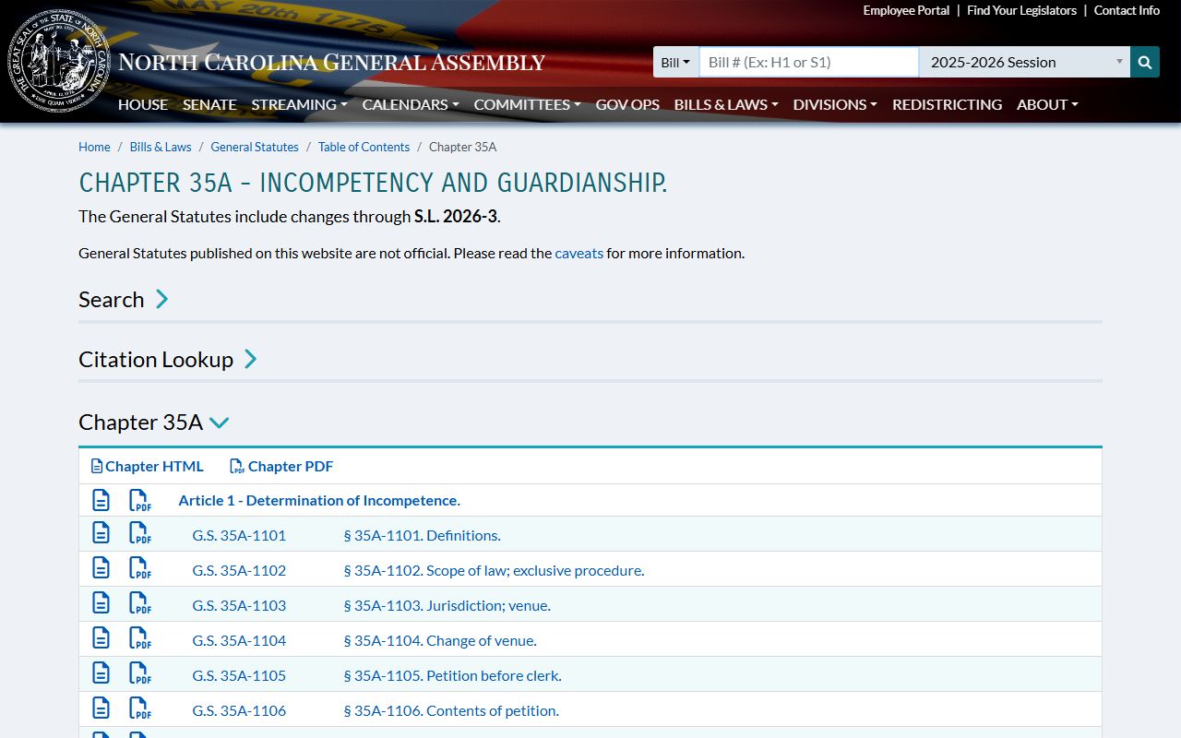Open HTML icon for G.S. 35A-1101
Screen dimensions: 1181x738
[x=101, y=533]
